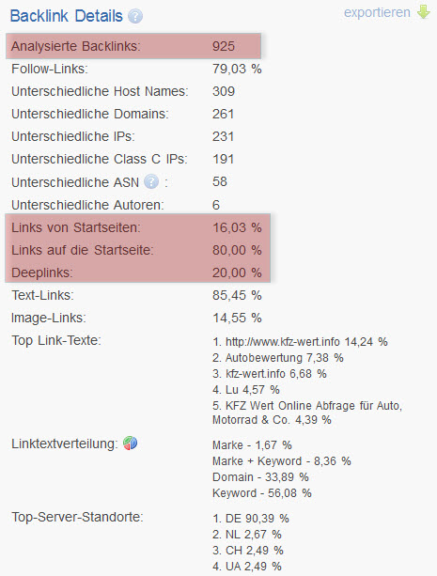Image resolution: width=437 pixels, height=576 pixels.
Task: Click the Domain 33,89 % distribution entry
Action: 260,476
